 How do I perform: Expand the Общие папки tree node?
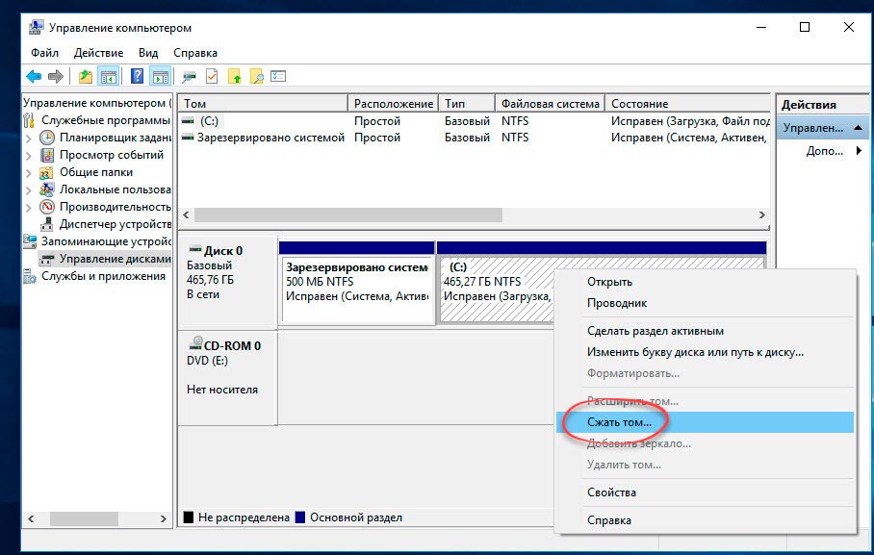31,173
